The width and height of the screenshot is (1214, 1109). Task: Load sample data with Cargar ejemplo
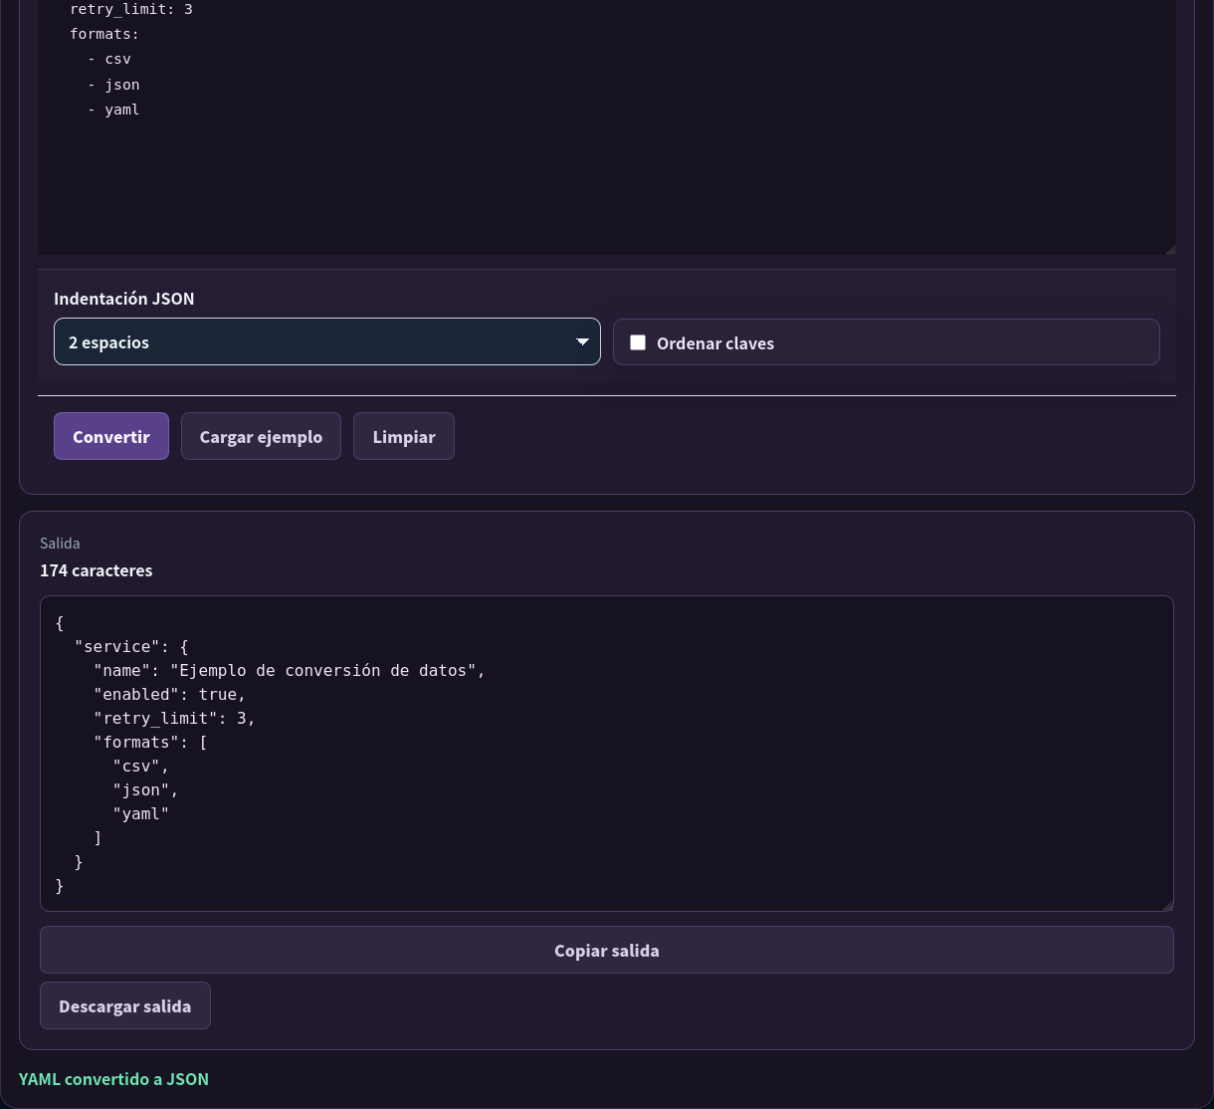(261, 436)
